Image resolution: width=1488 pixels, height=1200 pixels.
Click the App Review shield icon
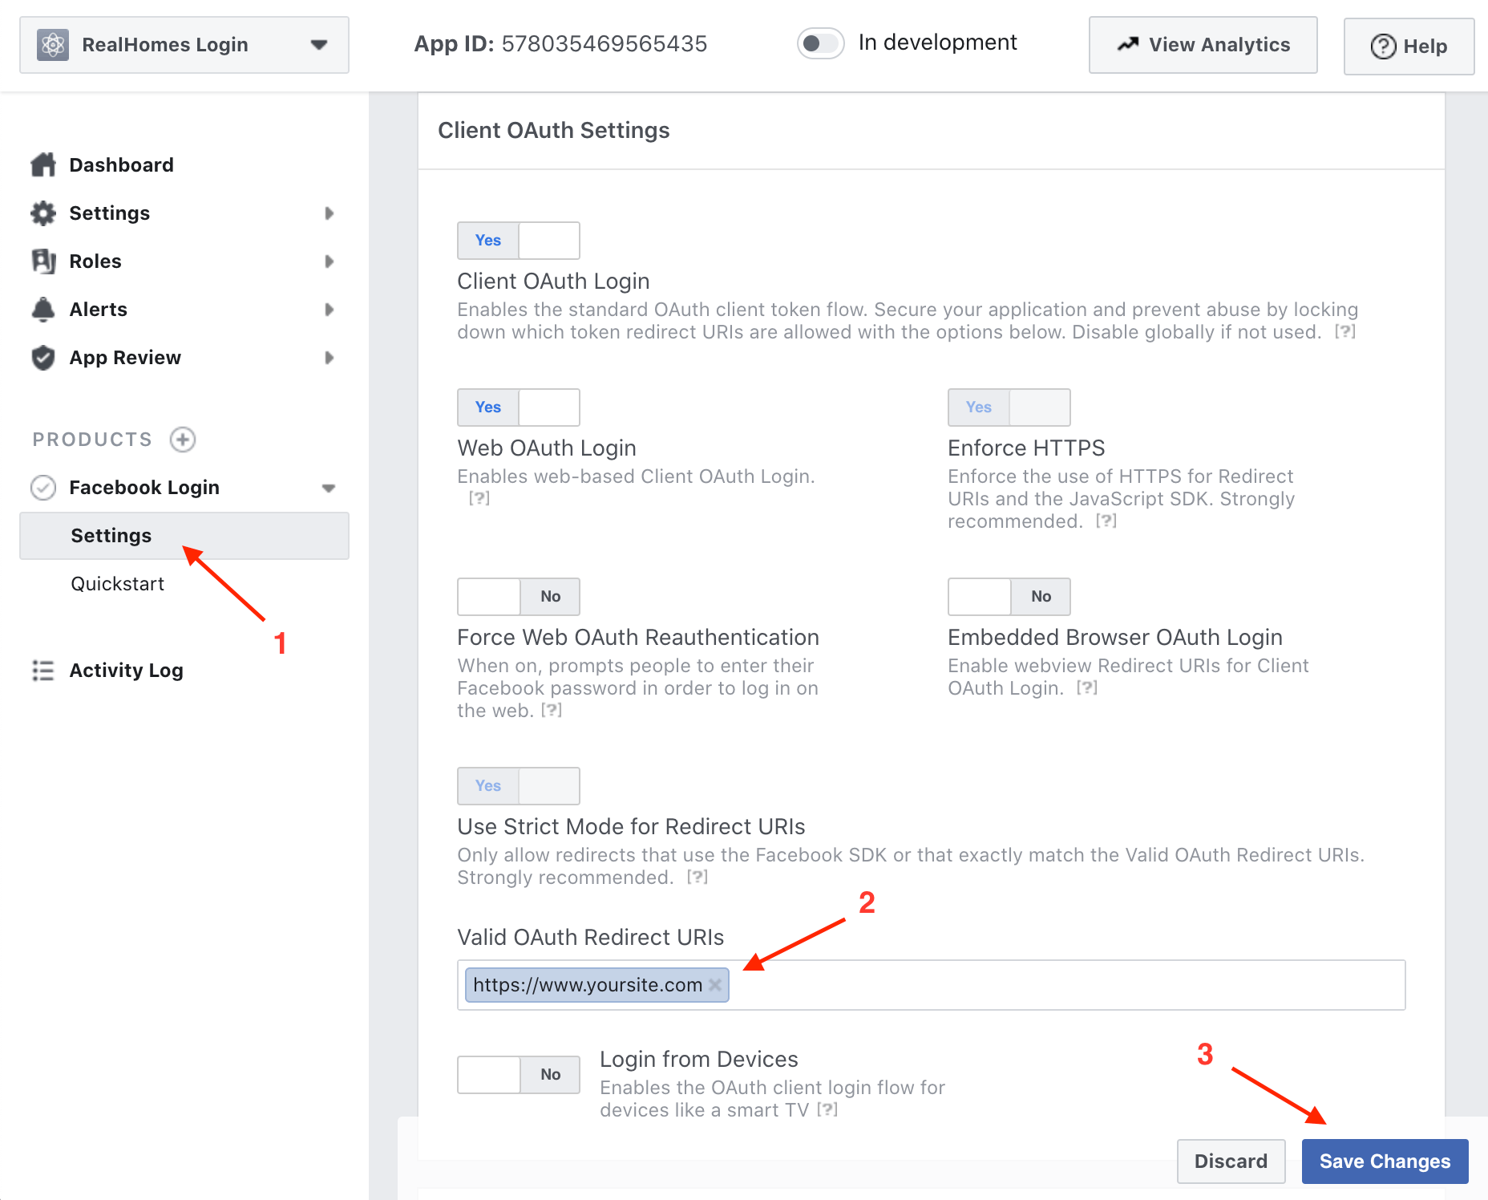coord(43,358)
